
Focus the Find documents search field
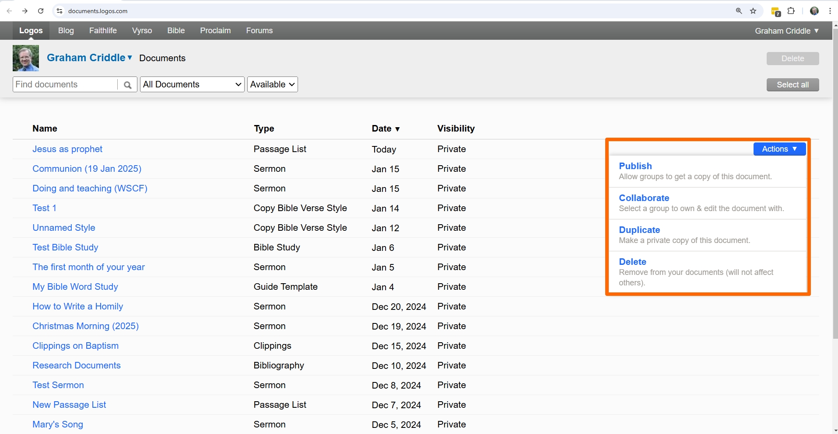[x=65, y=84]
